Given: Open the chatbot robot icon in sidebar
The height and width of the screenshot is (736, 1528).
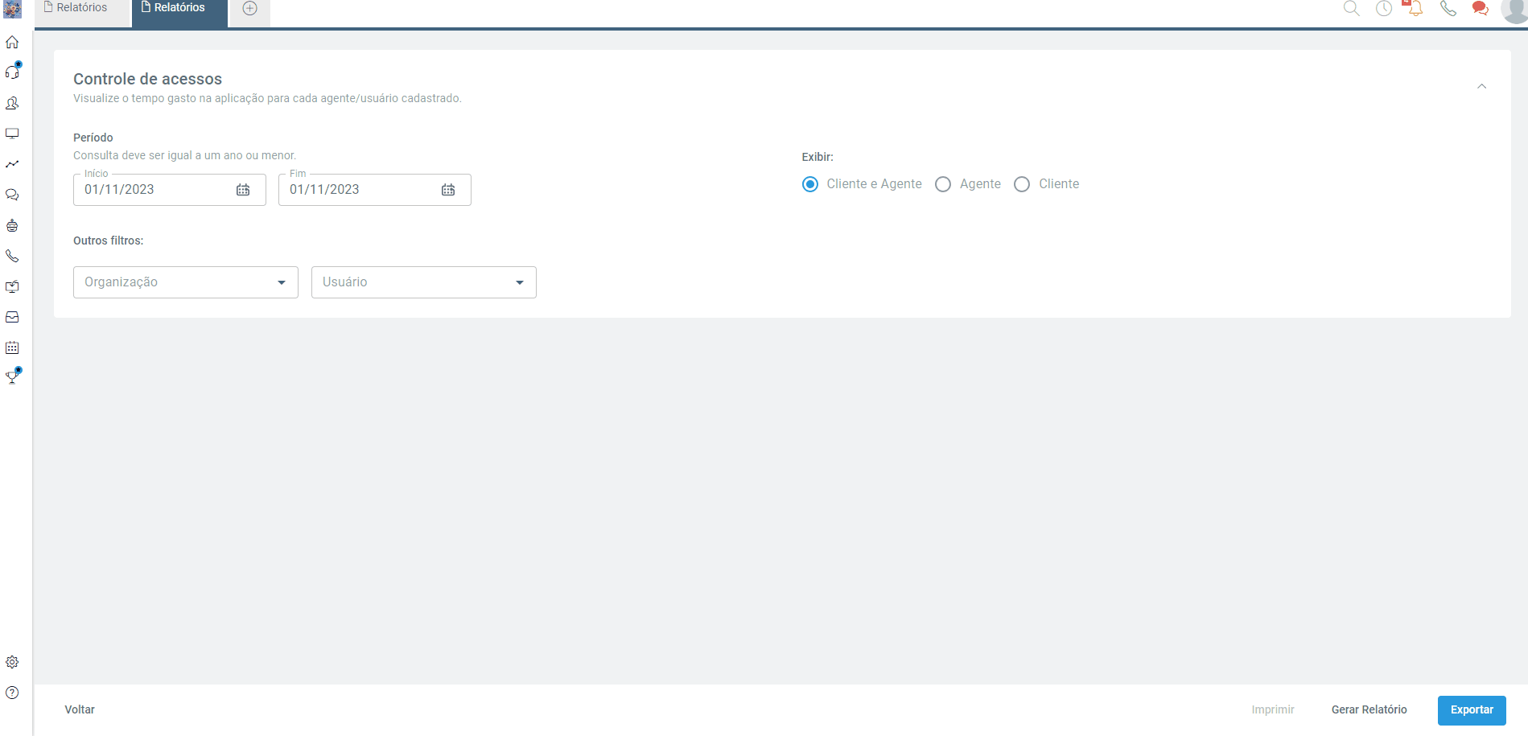Looking at the screenshot, I should pyautogui.click(x=12, y=225).
